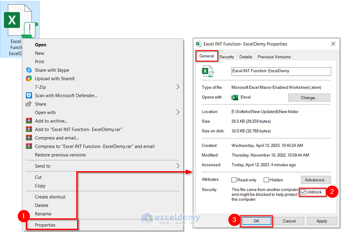The width and height of the screenshot is (342, 232).
Task: Click the size value 28.5 KB (29,259 bytes)
Action: click(251, 121)
